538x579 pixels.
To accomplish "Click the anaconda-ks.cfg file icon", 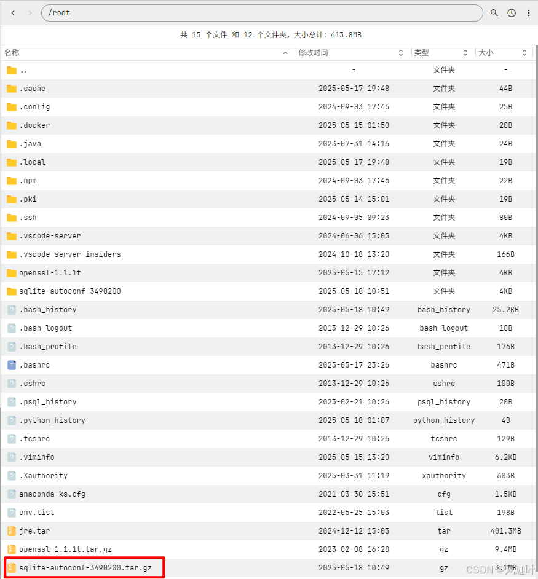I will click(x=11, y=494).
